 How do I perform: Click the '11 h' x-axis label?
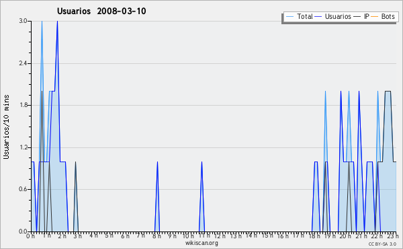(x=204, y=236)
